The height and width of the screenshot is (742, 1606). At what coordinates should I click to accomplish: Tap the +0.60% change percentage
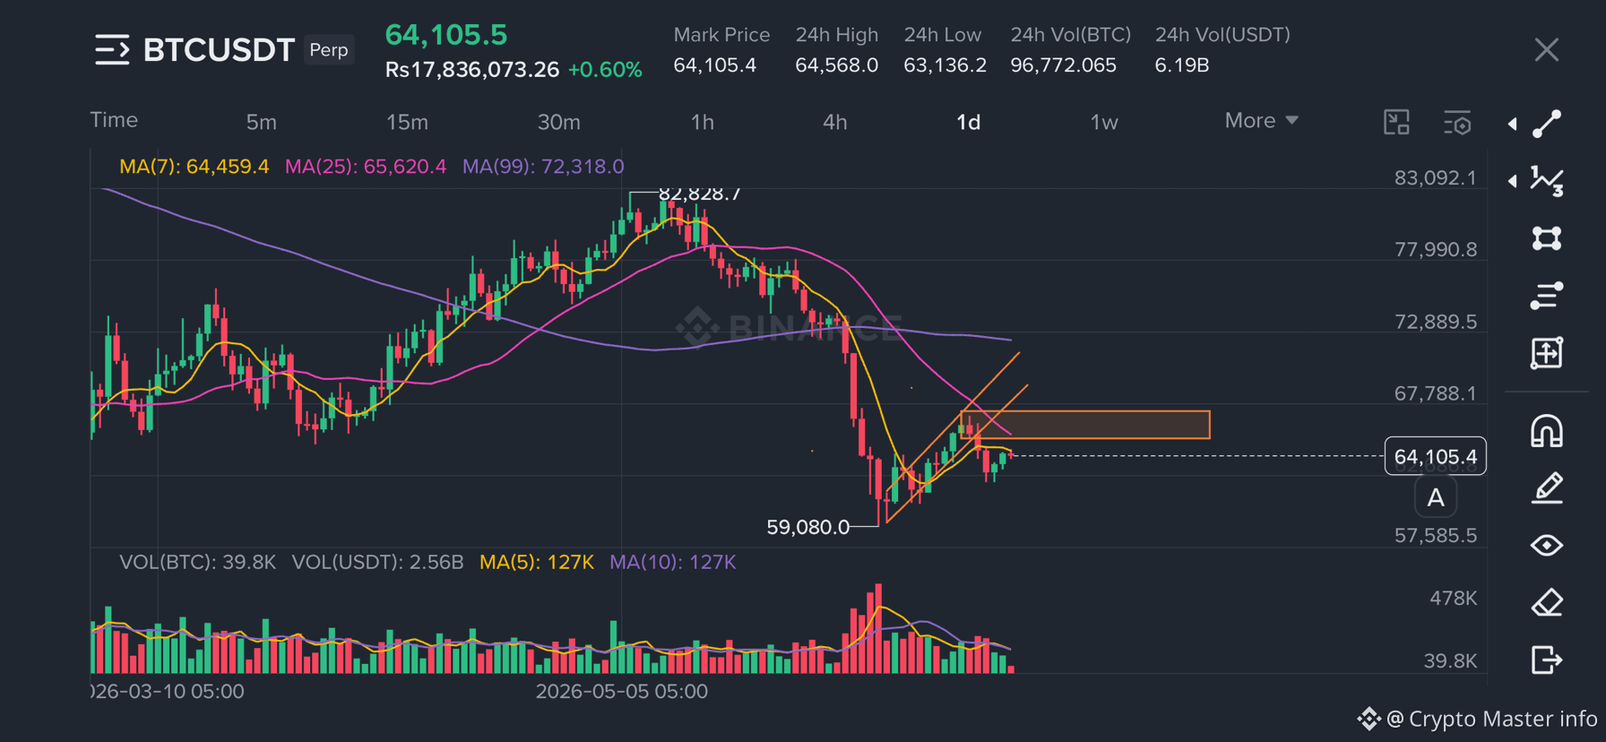(x=605, y=70)
